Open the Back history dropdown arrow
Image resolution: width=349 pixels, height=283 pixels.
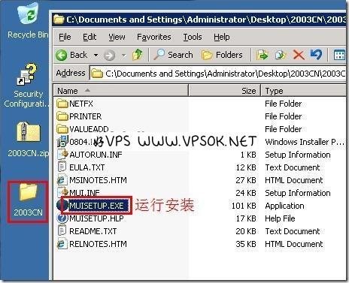coord(96,55)
